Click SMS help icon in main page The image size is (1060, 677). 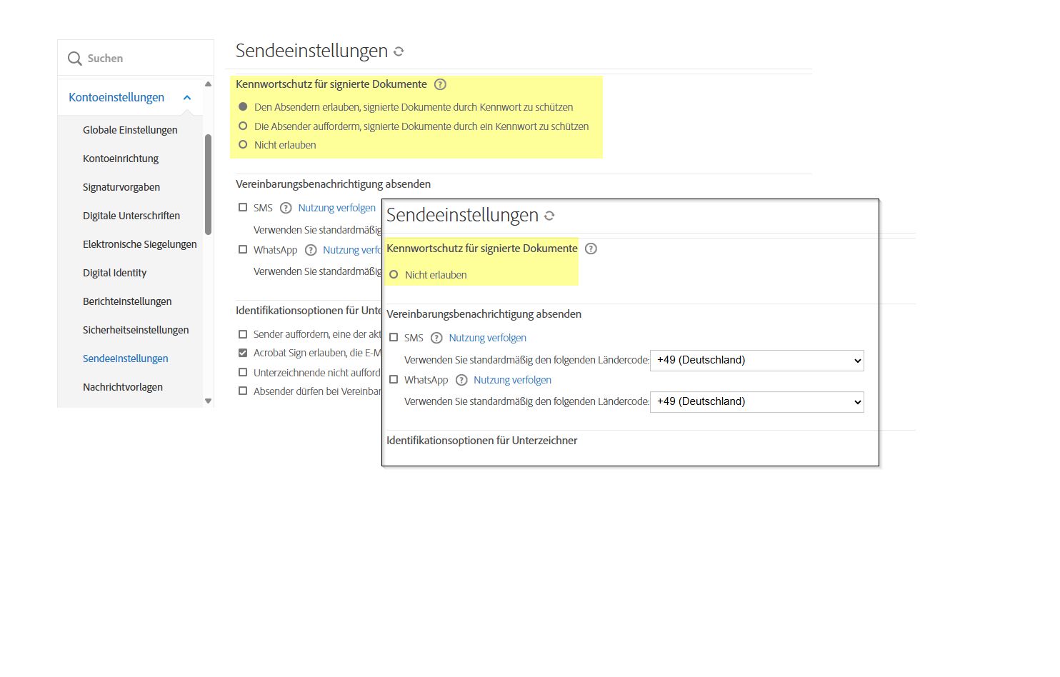pos(286,208)
